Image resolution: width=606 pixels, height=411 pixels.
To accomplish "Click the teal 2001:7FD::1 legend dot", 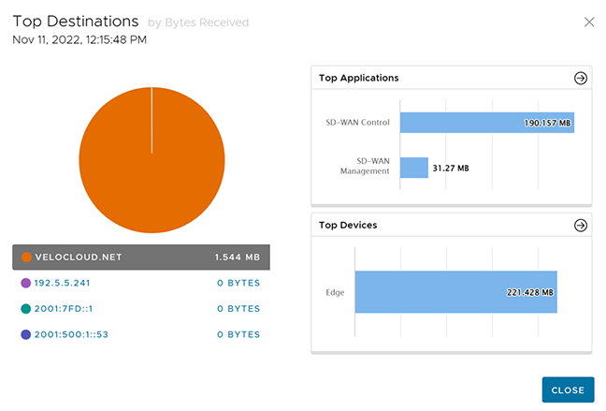I will (x=26, y=308).
